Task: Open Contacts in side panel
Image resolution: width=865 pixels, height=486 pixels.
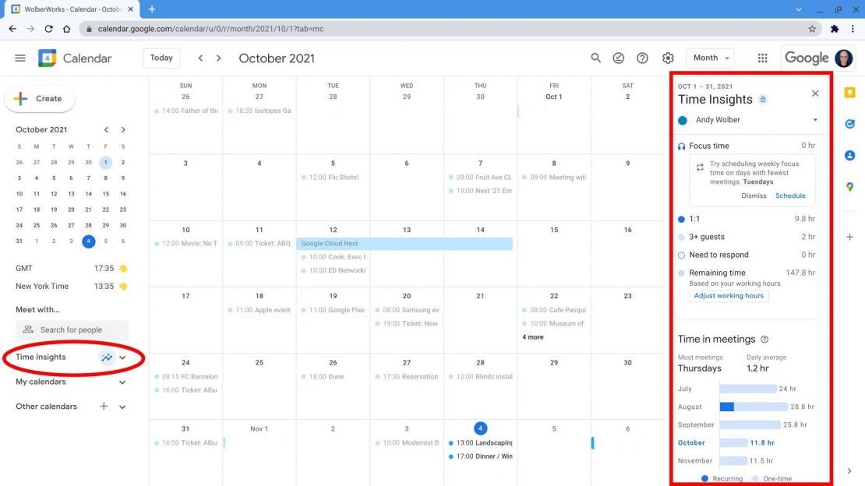Action: (x=849, y=156)
